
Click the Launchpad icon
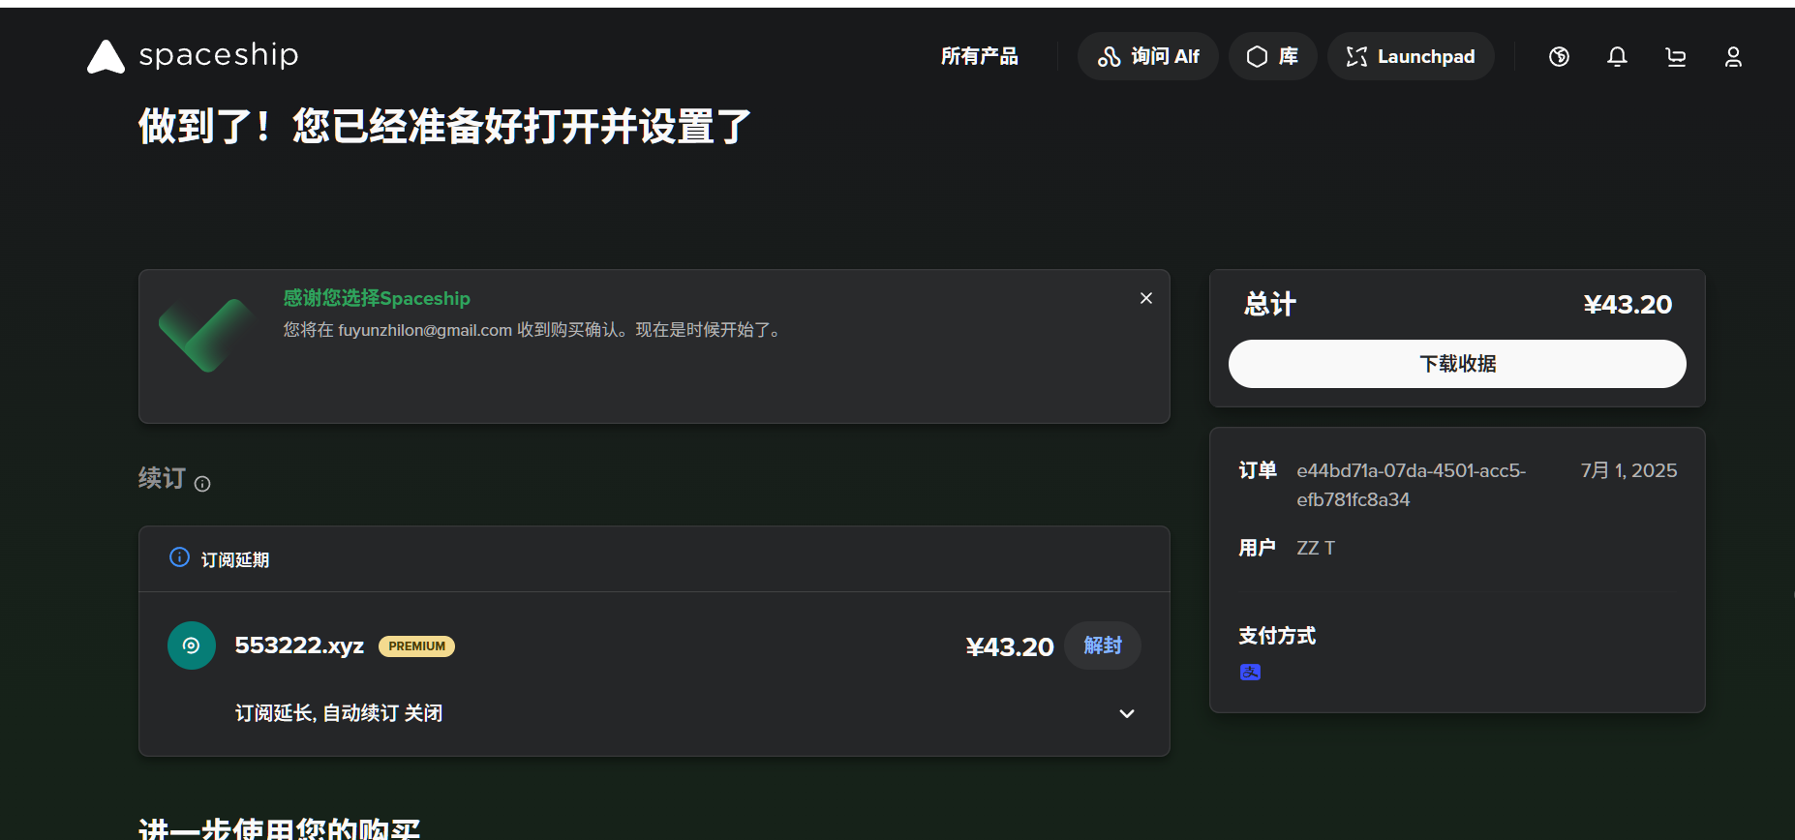[x=1356, y=57]
